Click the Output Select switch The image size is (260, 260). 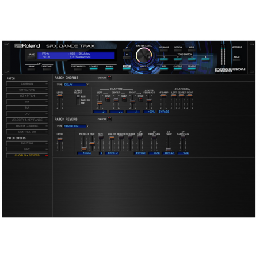click(78, 100)
